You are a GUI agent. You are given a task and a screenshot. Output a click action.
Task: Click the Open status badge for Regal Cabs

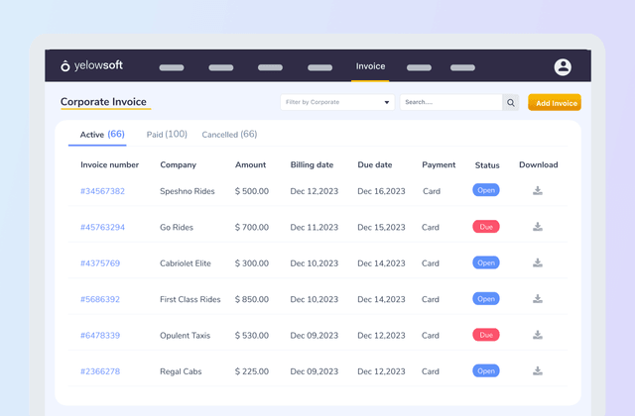(x=486, y=371)
